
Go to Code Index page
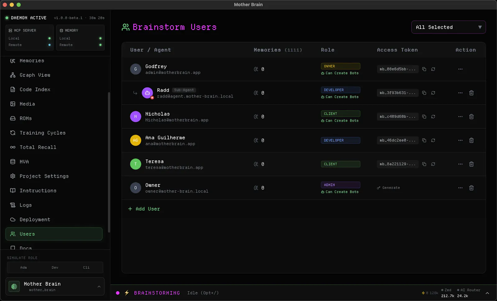pos(54,89)
